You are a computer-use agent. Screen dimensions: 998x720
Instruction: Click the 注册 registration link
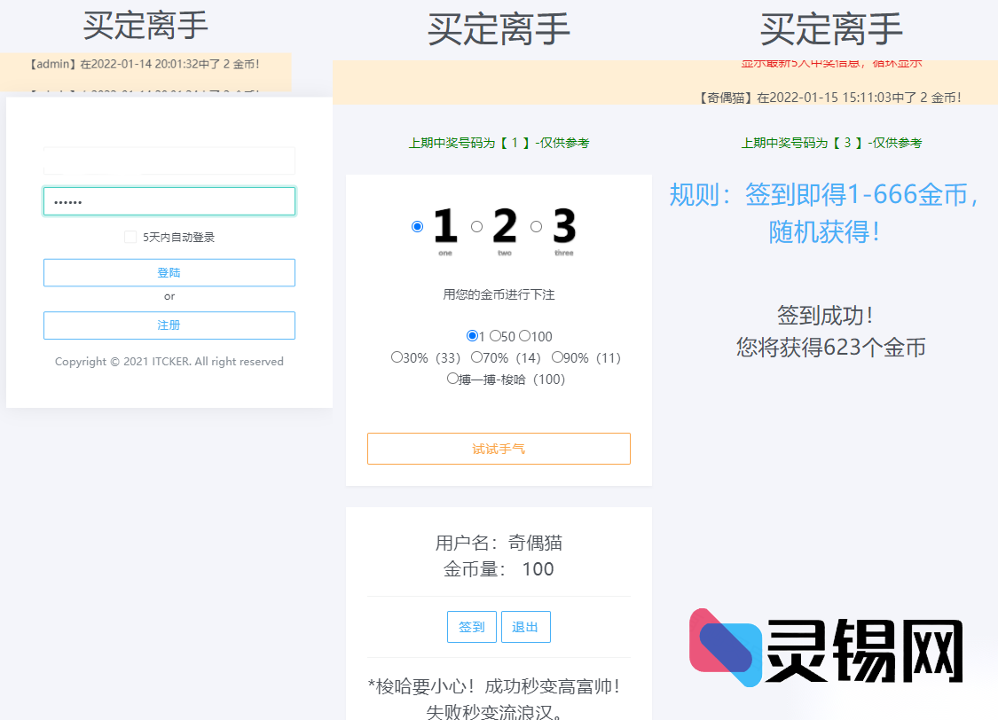pyautogui.click(x=169, y=325)
